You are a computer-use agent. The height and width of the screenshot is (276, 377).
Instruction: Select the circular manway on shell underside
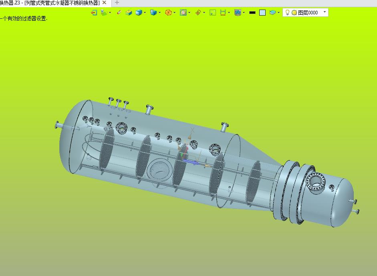click(159, 170)
